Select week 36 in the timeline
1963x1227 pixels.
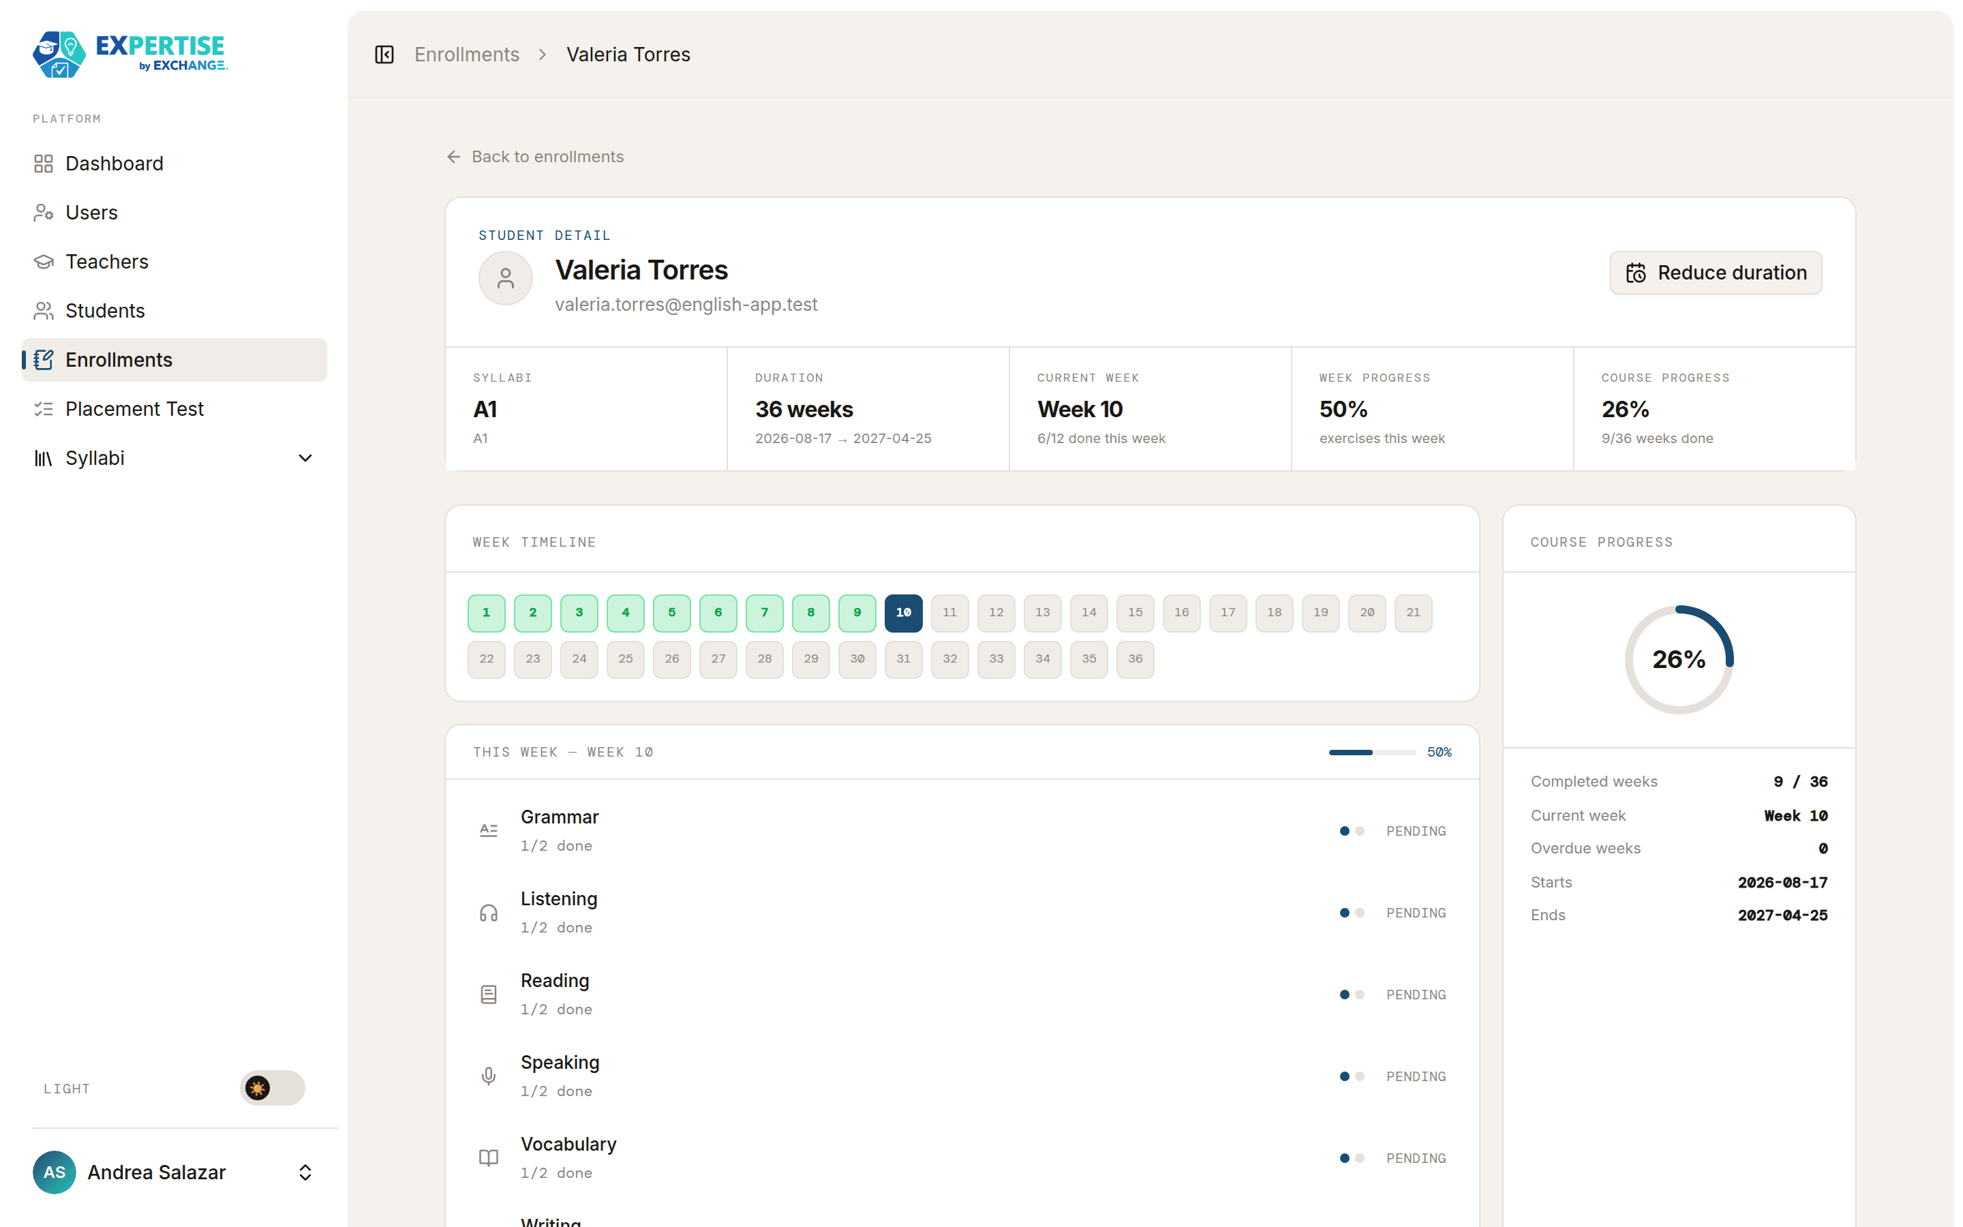(x=1136, y=659)
